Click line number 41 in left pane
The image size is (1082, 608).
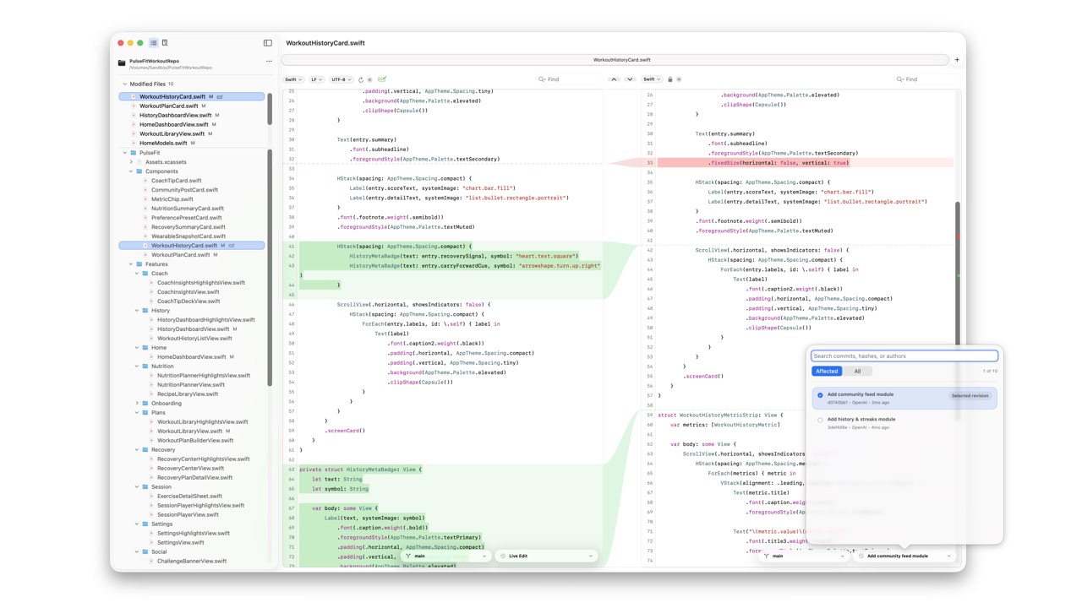pos(291,247)
